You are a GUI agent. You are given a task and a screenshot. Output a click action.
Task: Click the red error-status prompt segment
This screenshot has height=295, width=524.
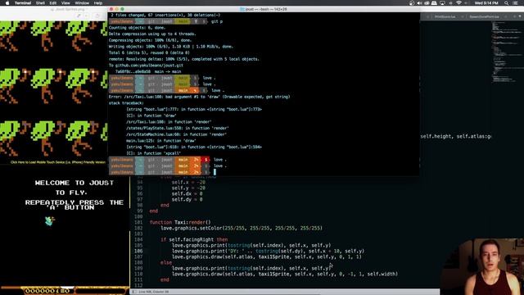(206, 160)
